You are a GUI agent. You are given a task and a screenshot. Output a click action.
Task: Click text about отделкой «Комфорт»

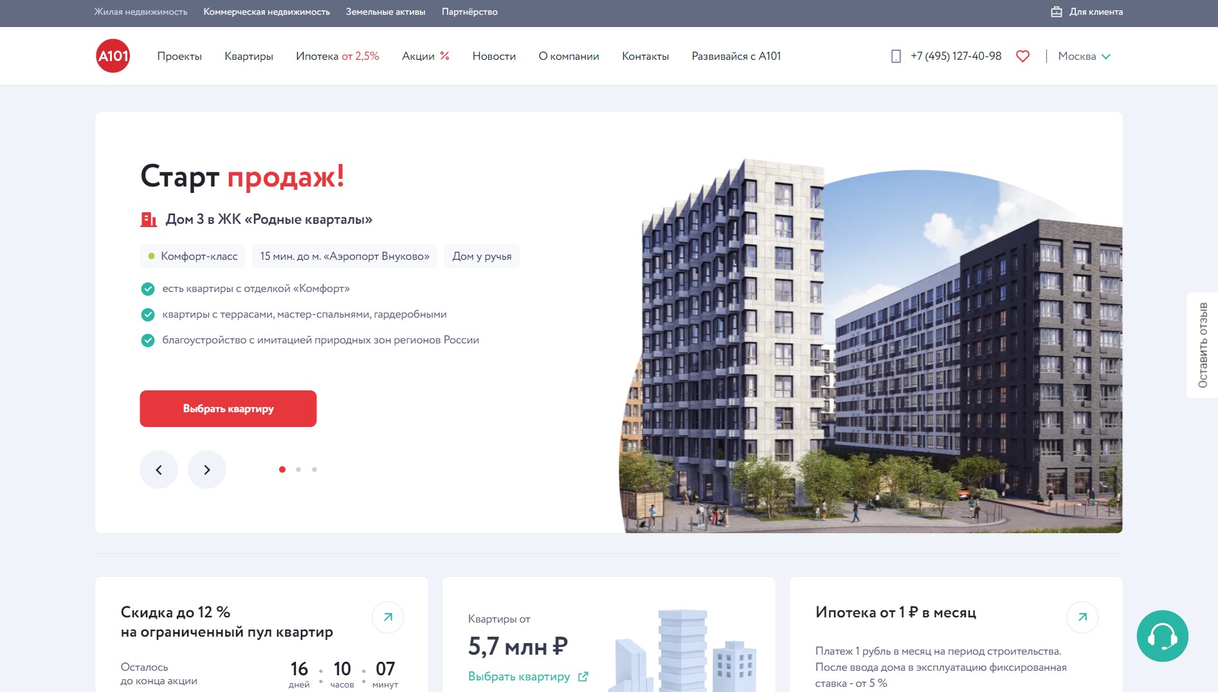click(256, 289)
